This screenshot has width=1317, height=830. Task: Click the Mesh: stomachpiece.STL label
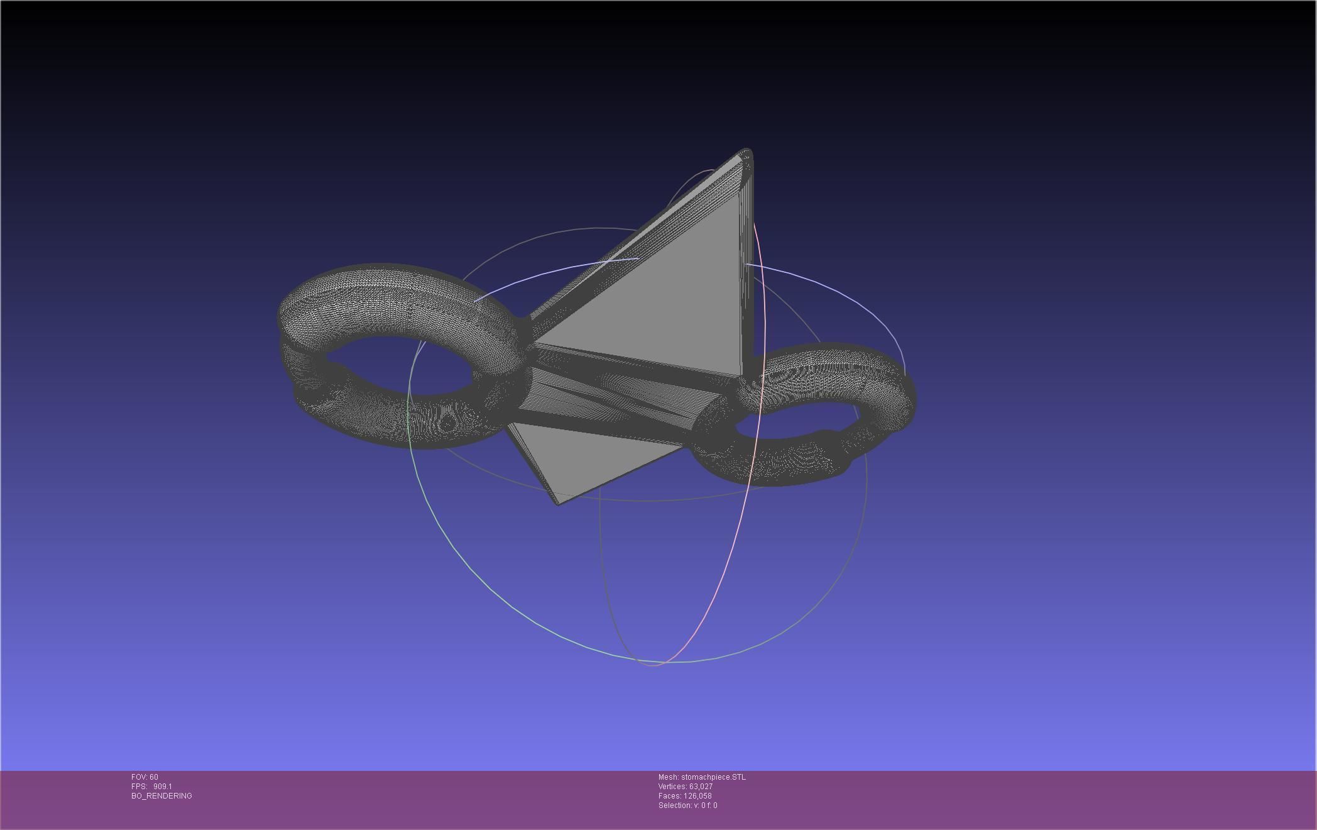point(702,777)
